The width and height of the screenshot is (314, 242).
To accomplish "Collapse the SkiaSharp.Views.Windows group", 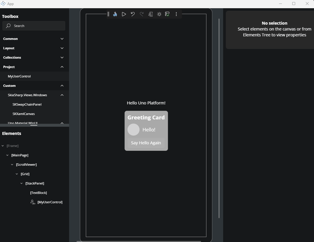I will pos(62,95).
